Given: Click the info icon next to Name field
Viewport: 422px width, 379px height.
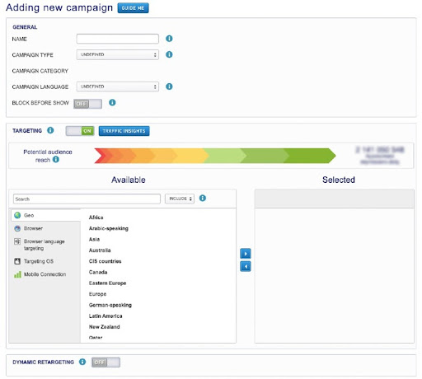Looking at the screenshot, I should (169, 39).
